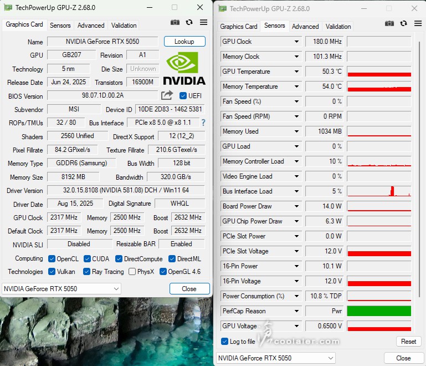The image size is (426, 366).
Task: Toggle the CUDA checkbox
Action: (87, 259)
